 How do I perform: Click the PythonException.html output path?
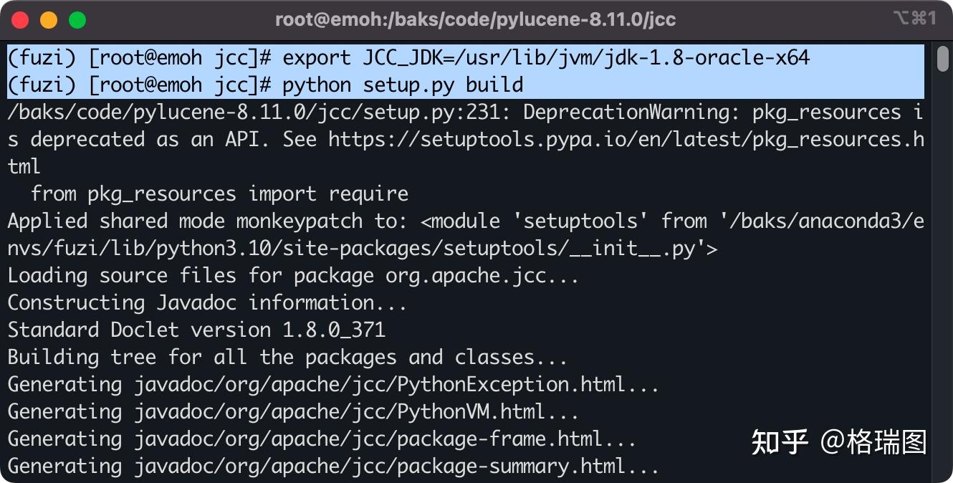point(396,385)
